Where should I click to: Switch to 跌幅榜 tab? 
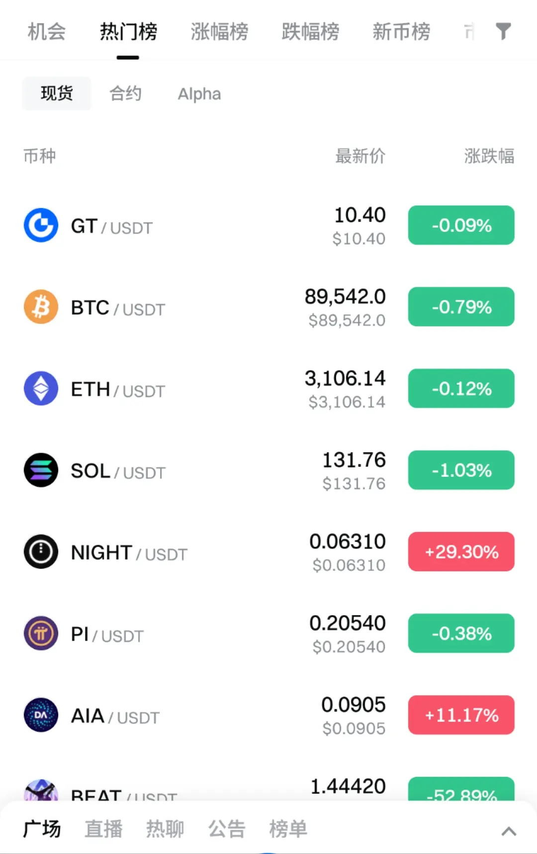coord(310,31)
